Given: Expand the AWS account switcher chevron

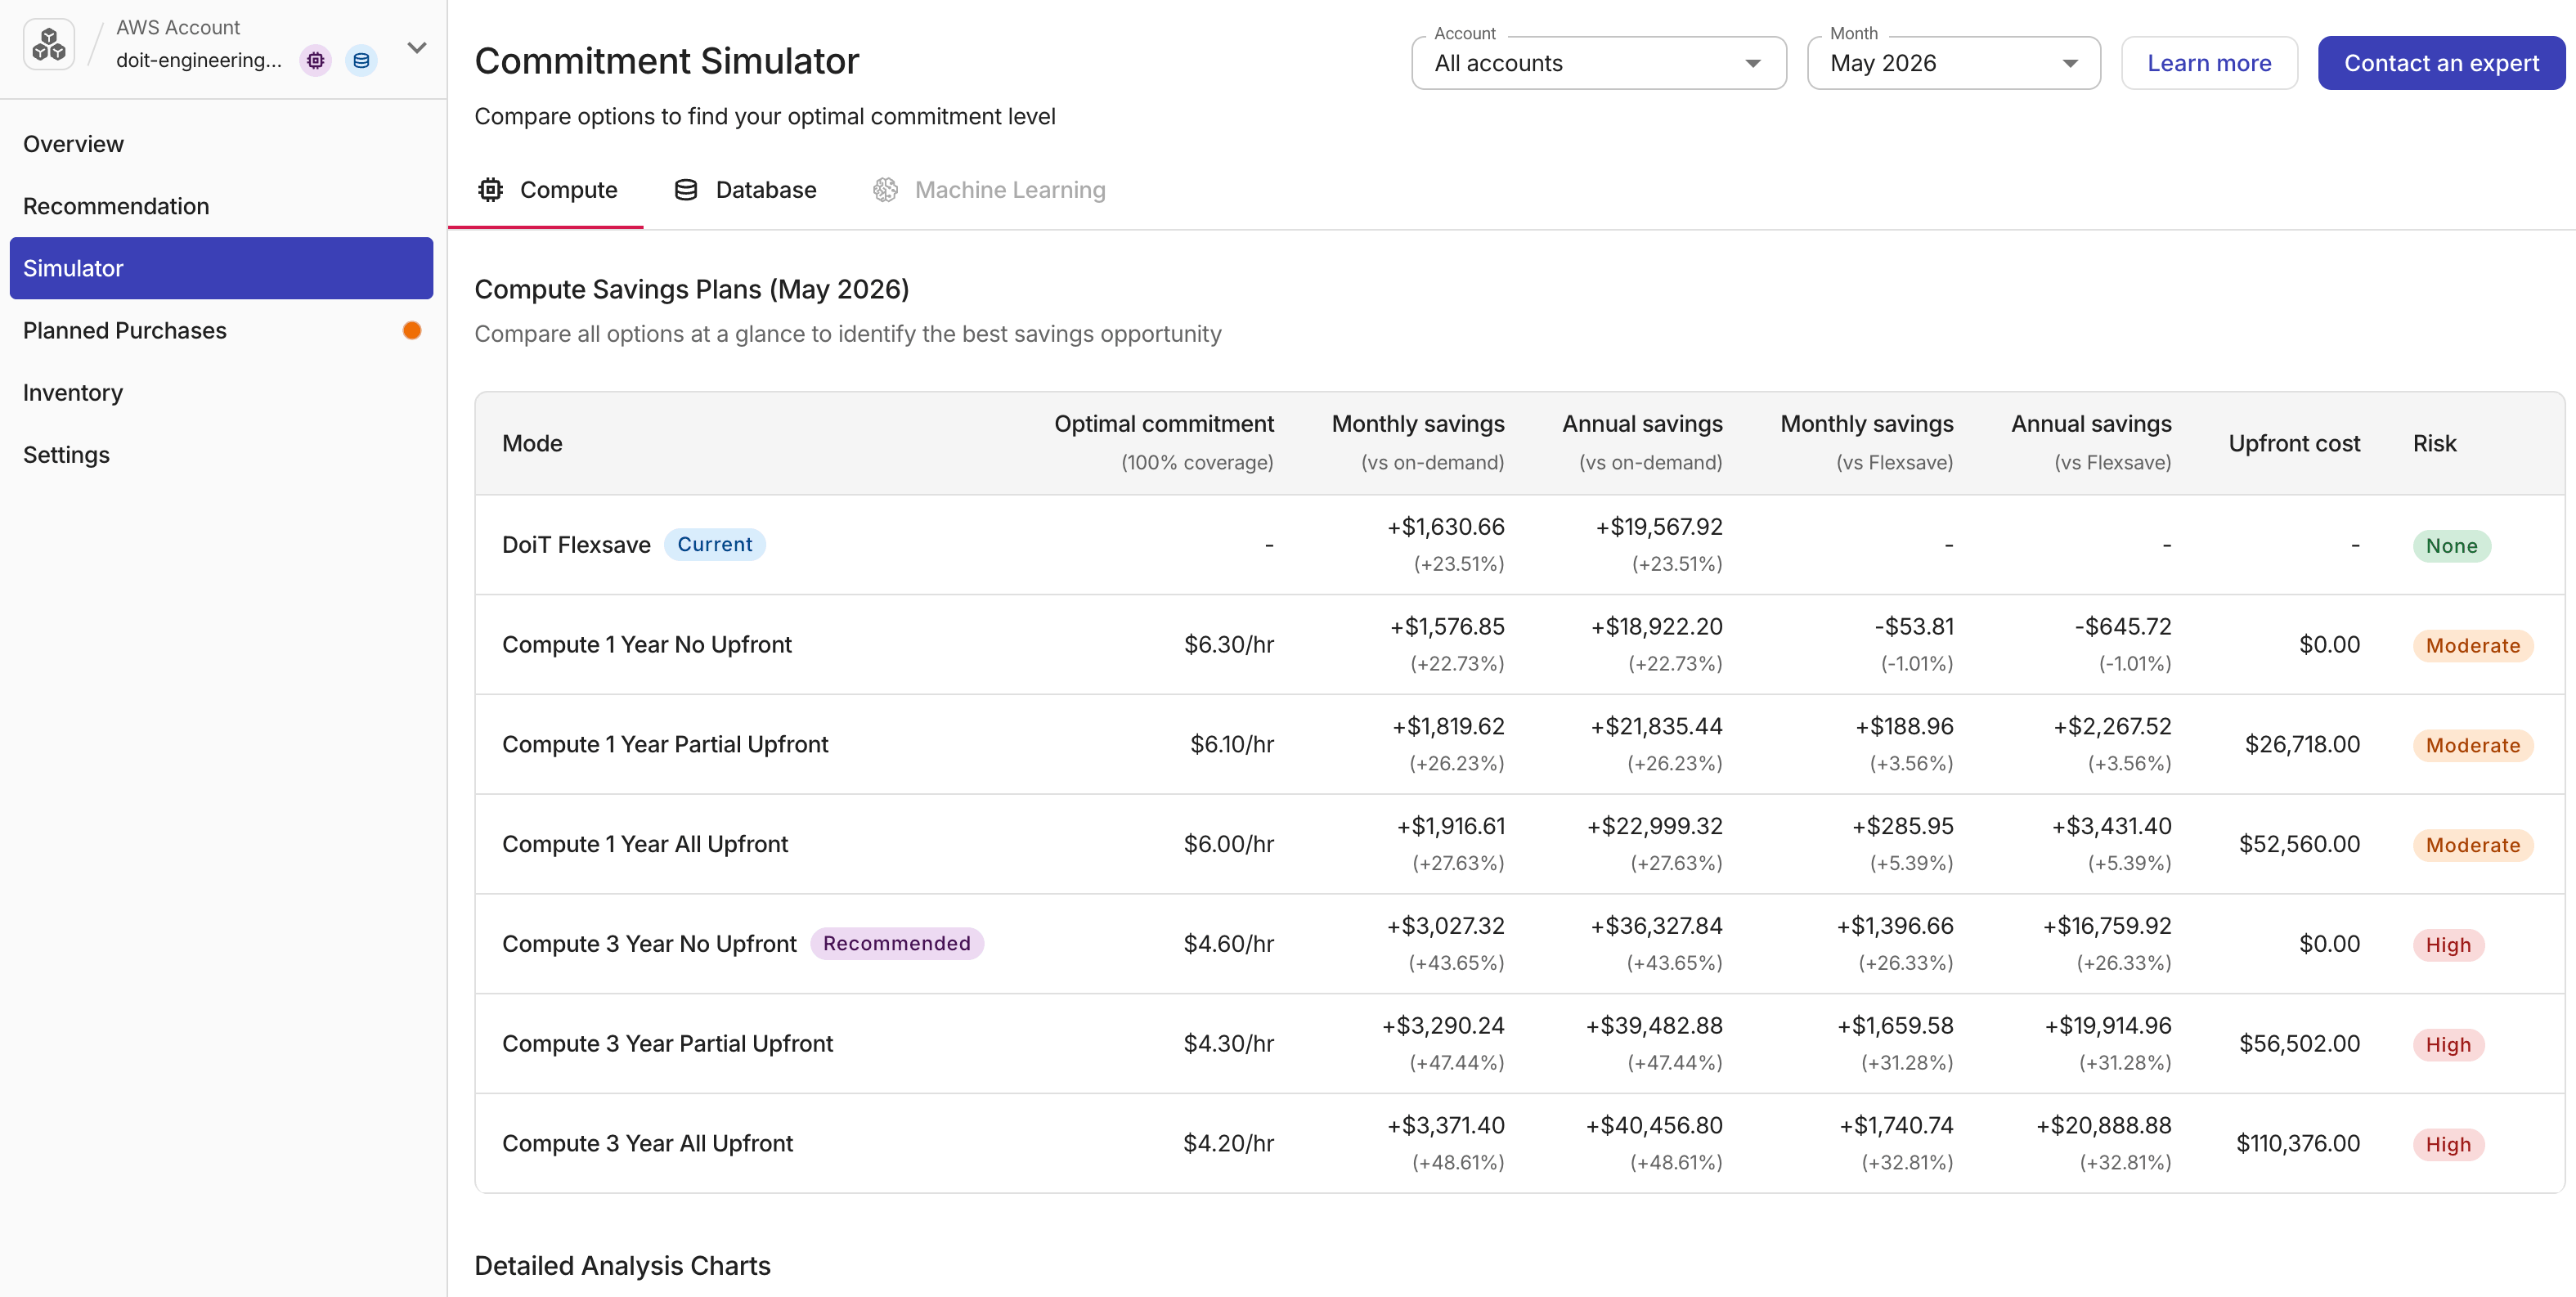Looking at the screenshot, I should (417, 47).
